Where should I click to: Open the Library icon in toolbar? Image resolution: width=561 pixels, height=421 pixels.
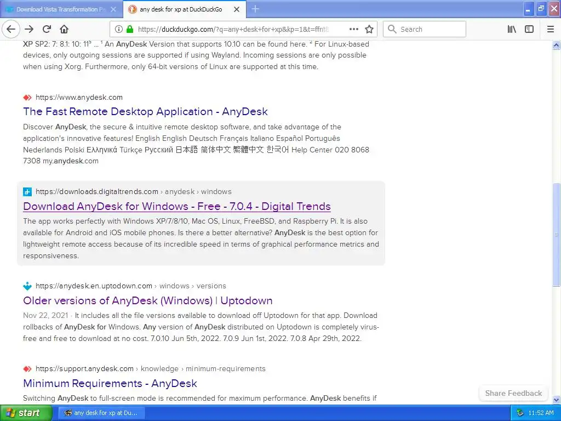click(x=512, y=29)
